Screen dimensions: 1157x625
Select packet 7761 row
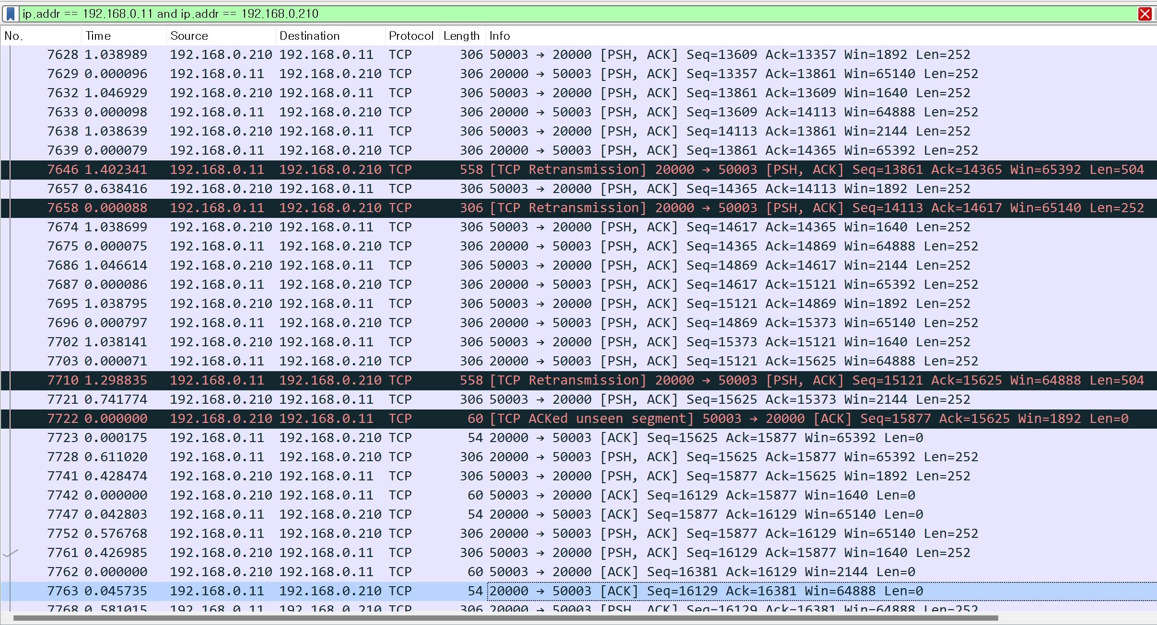[579, 553]
